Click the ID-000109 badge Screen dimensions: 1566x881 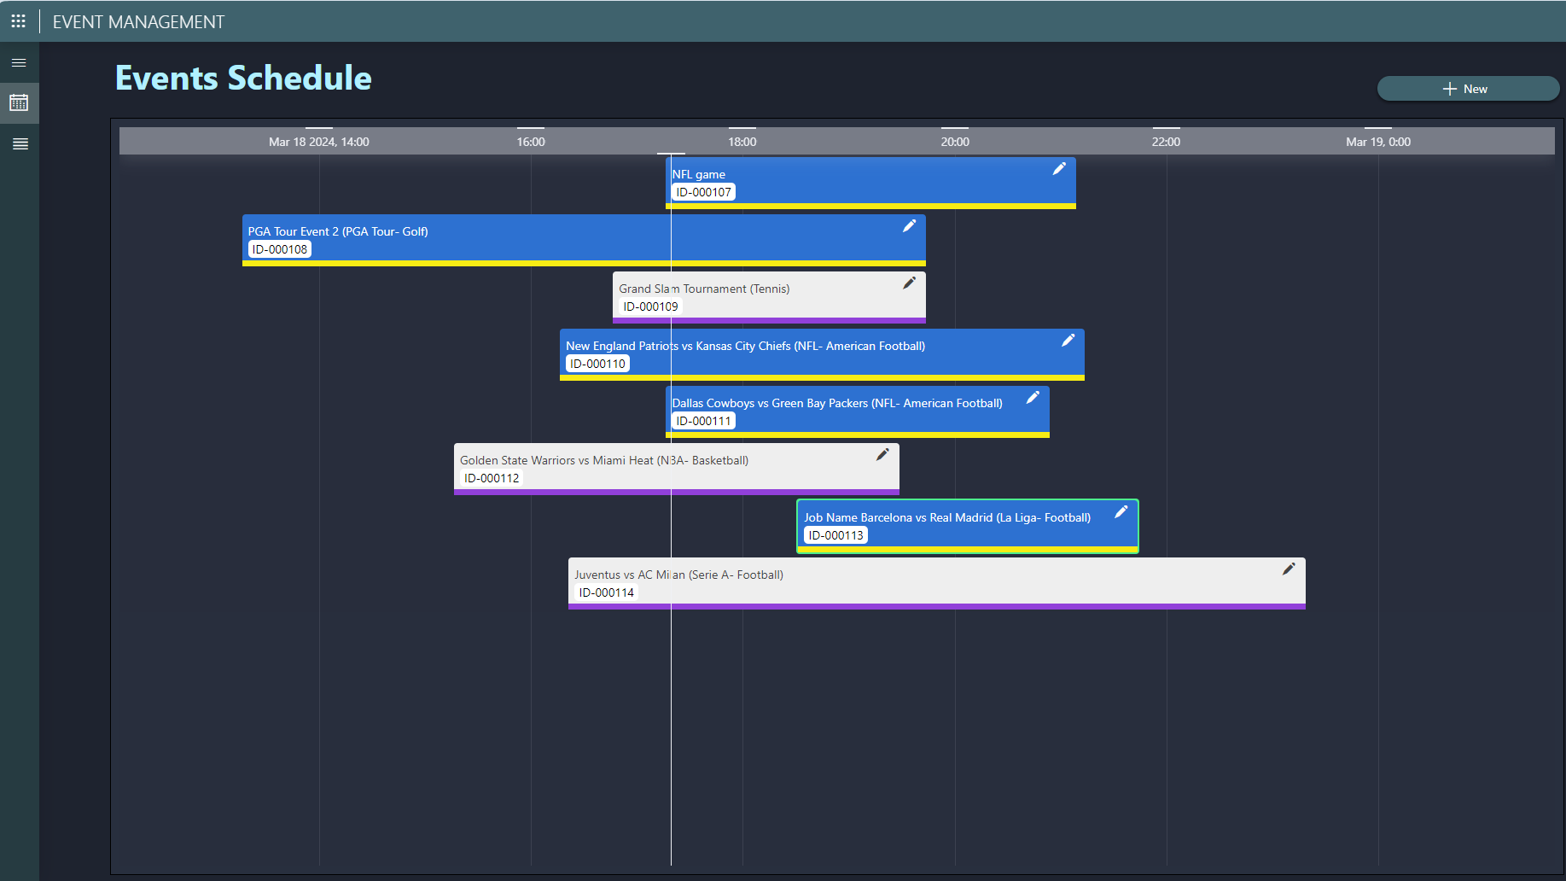click(x=650, y=306)
